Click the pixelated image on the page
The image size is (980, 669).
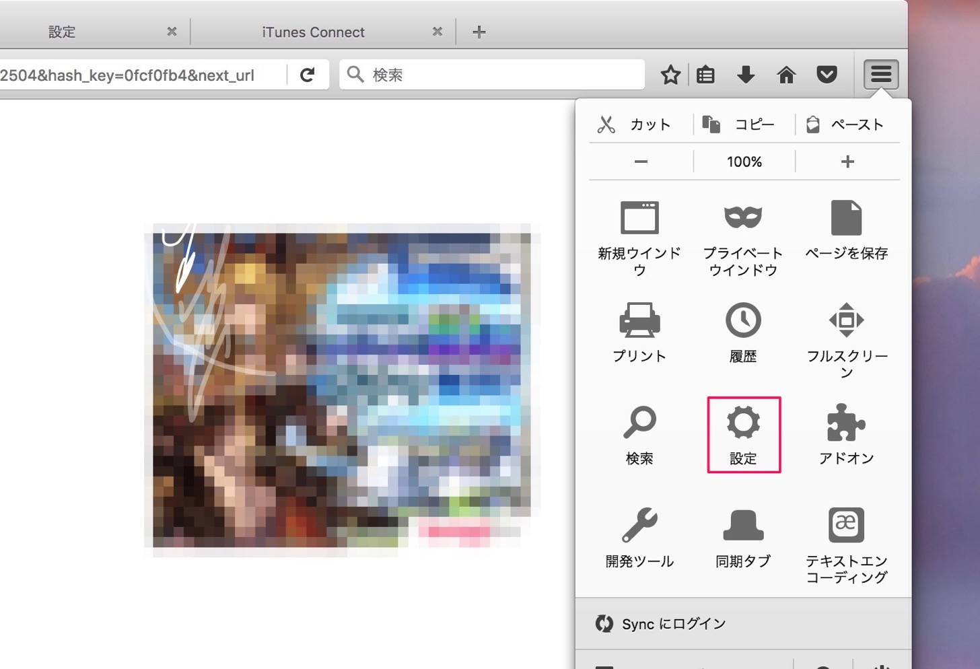pyautogui.click(x=342, y=390)
